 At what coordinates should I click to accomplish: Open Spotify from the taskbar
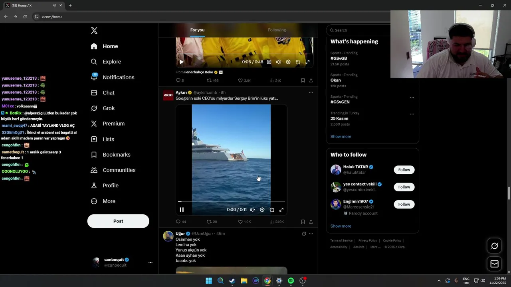click(x=291, y=281)
